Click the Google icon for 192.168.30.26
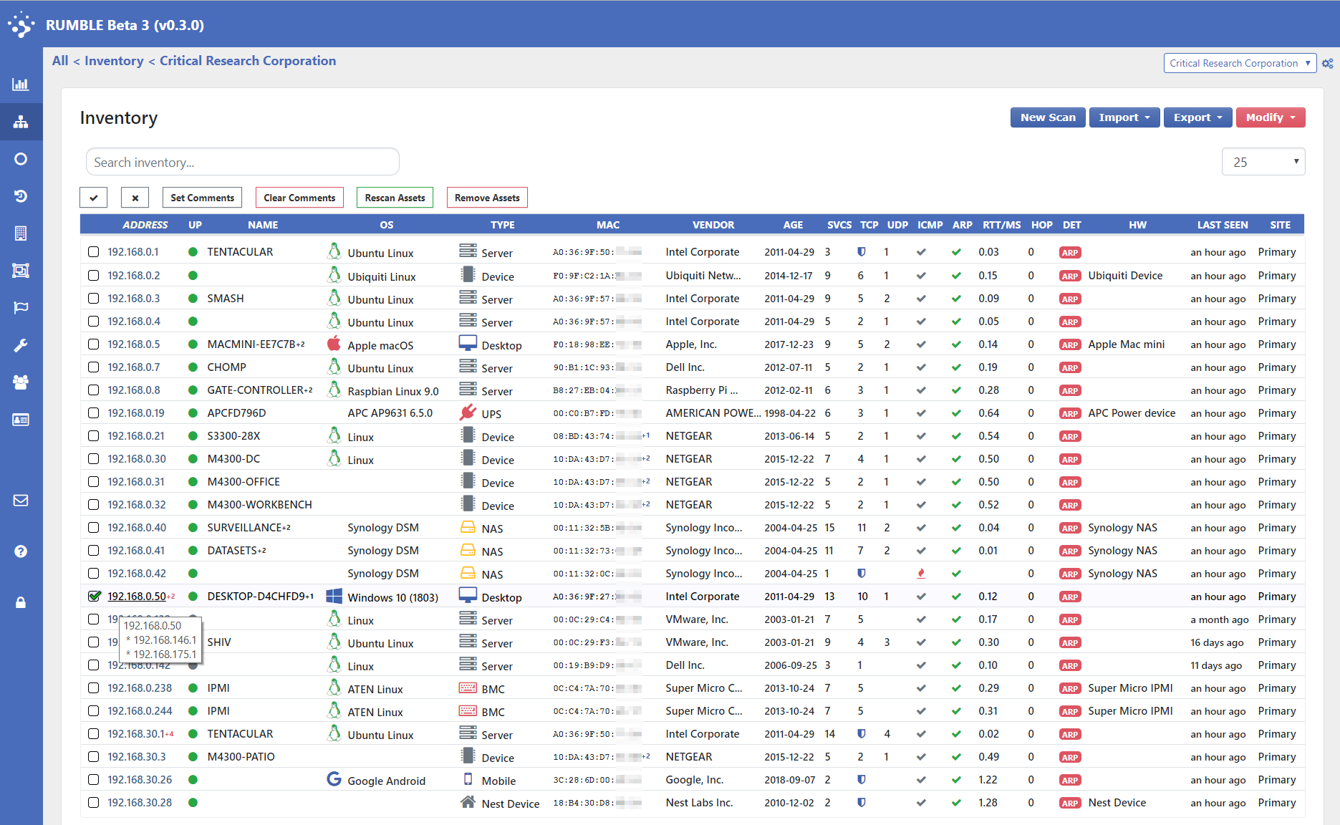Viewport: 1340px width, 825px height. pyautogui.click(x=334, y=779)
